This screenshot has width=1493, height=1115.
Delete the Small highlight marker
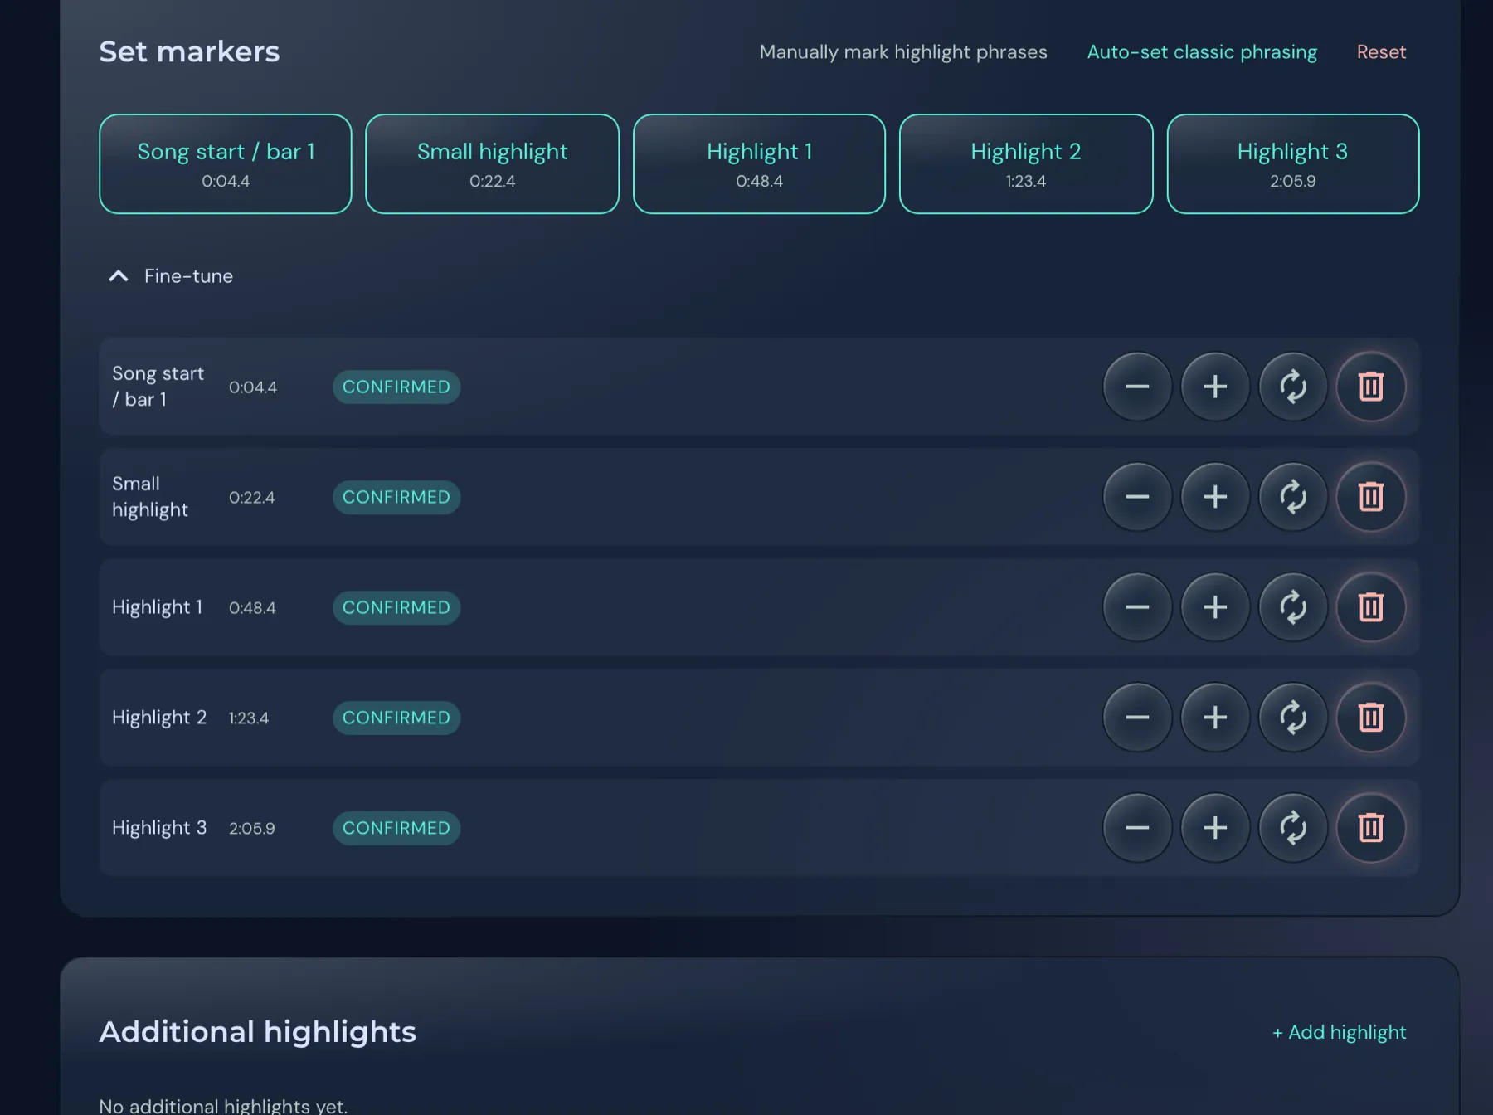(x=1371, y=497)
